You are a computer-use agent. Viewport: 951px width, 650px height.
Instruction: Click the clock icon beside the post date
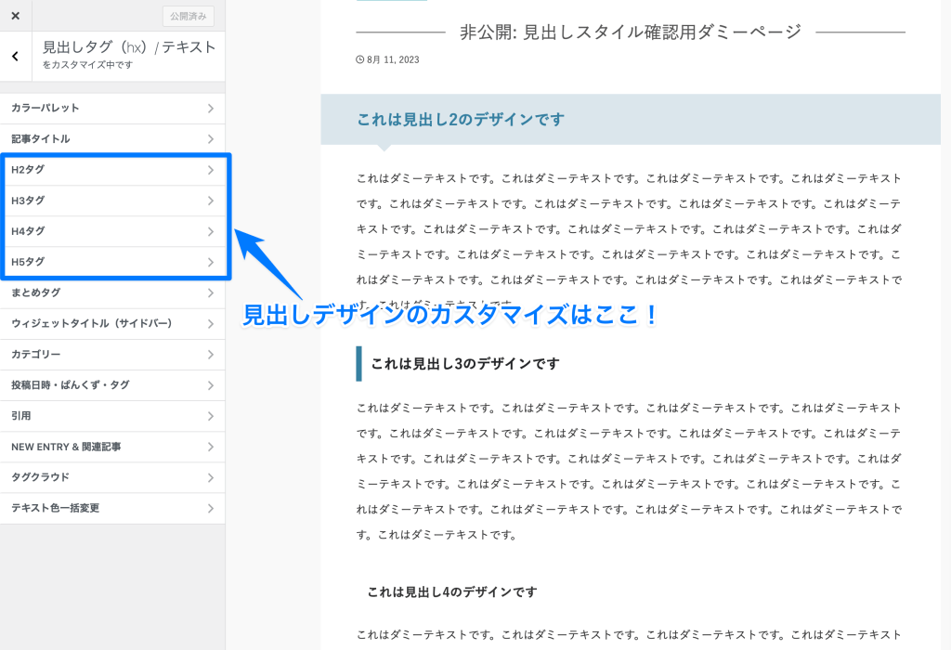point(359,58)
